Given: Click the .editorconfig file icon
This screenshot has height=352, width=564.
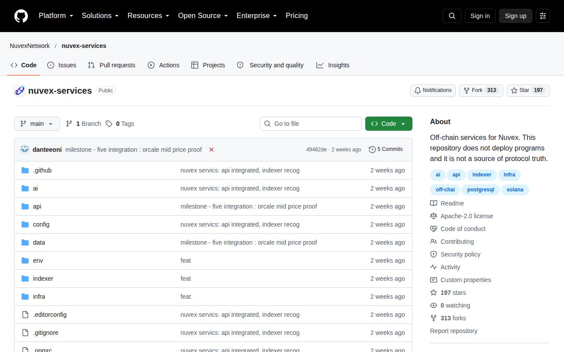Looking at the screenshot, I should [x=25, y=315].
